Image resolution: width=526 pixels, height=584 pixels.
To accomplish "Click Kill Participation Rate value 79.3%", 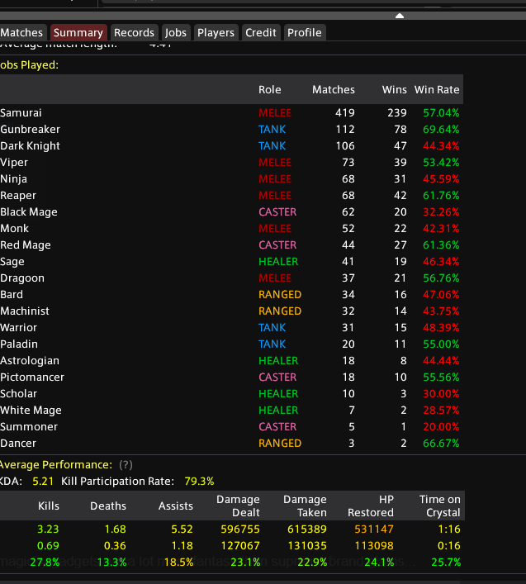I will (x=199, y=482).
